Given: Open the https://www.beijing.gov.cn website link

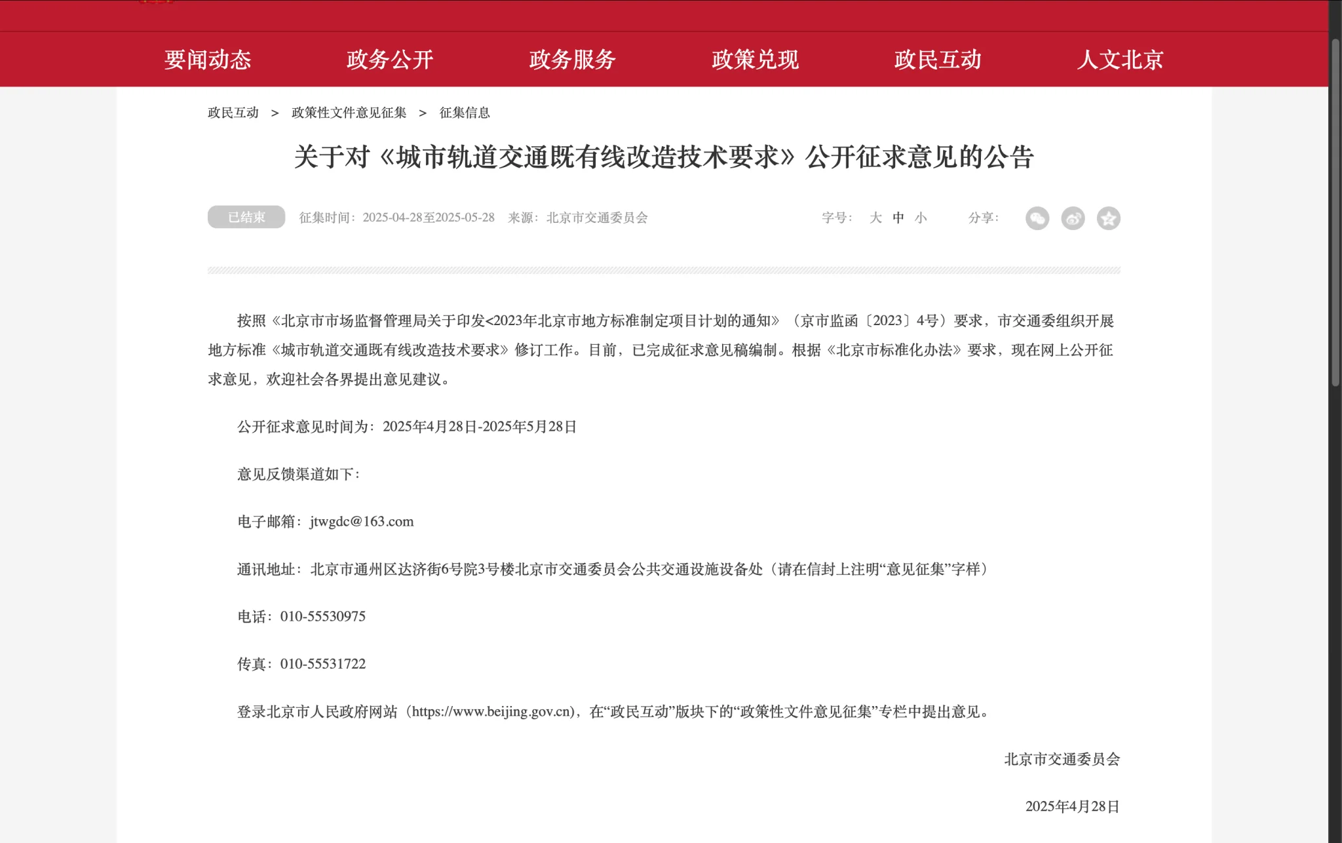Looking at the screenshot, I should [x=491, y=712].
